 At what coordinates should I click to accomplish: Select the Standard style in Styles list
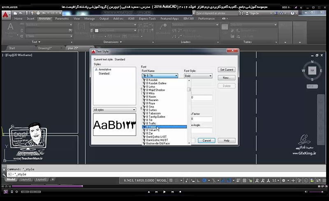104,74
